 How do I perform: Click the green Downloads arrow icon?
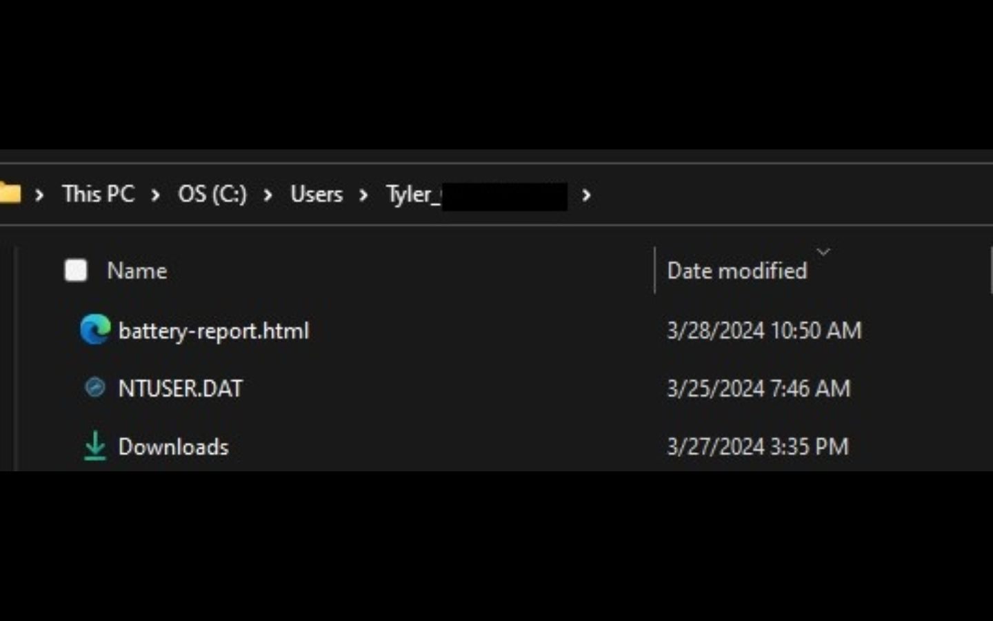tap(94, 446)
